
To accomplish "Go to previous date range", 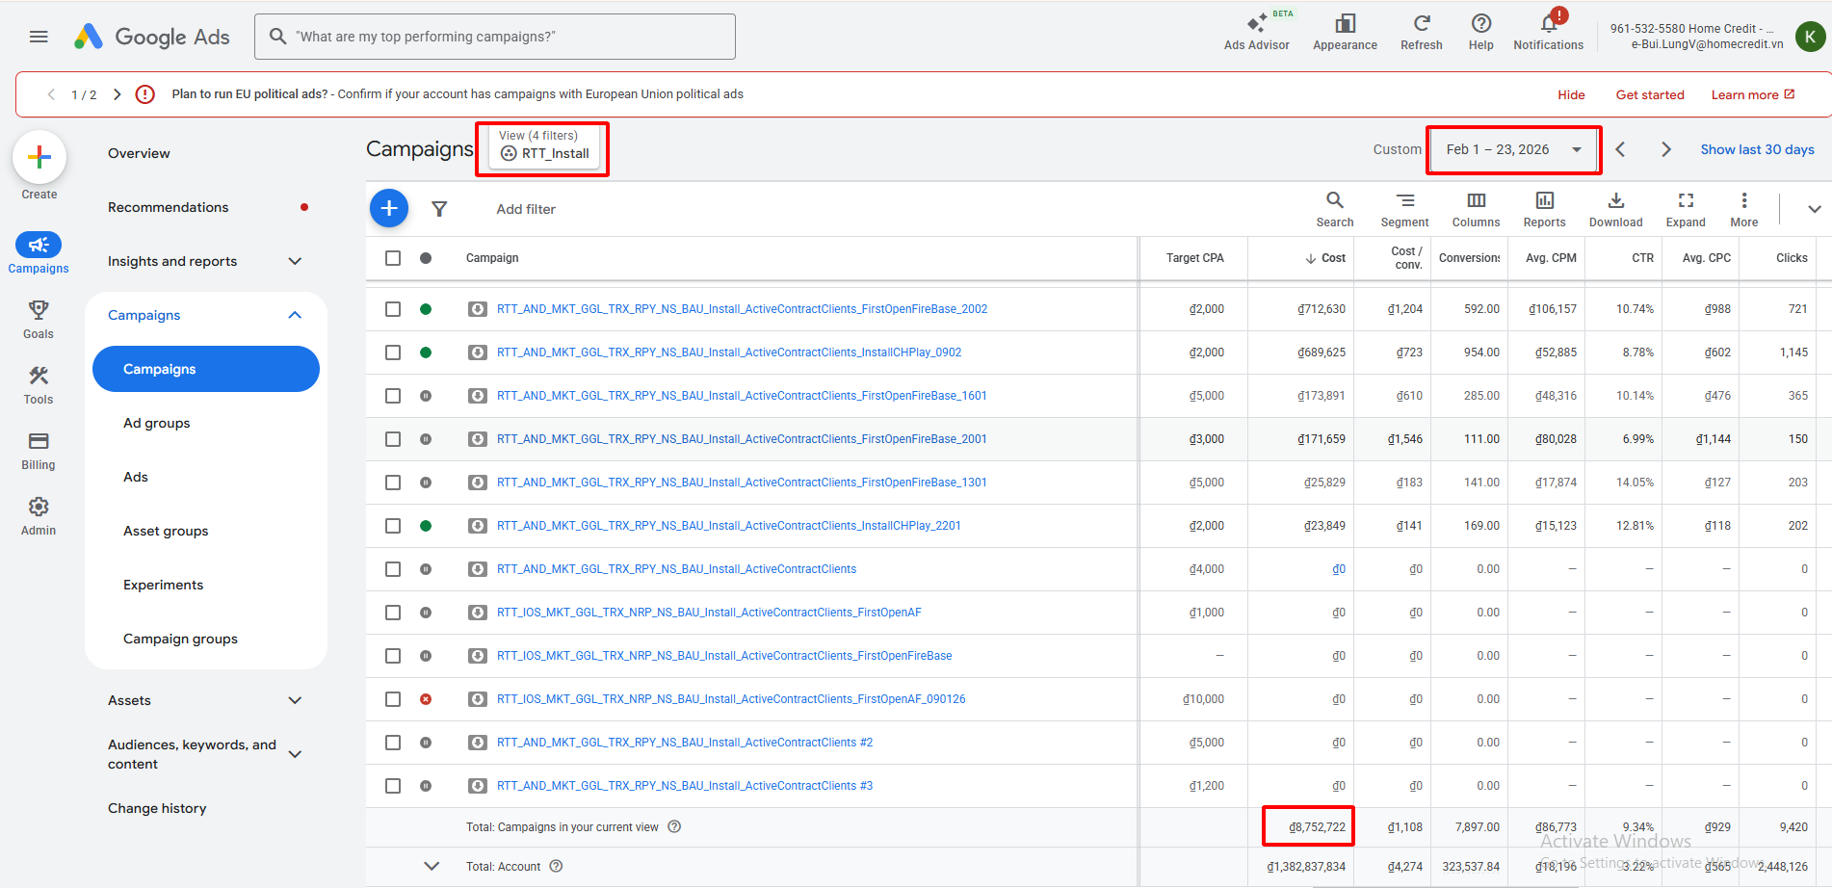I will click(1620, 149).
